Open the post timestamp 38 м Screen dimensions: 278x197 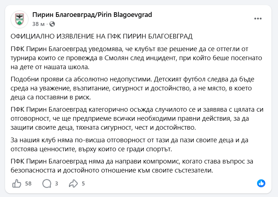click(38, 24)
